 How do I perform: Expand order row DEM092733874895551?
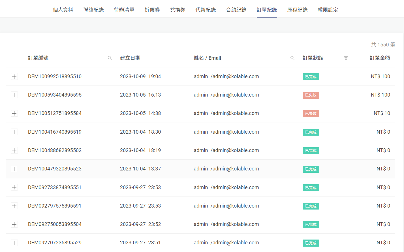tap(14, 187)
